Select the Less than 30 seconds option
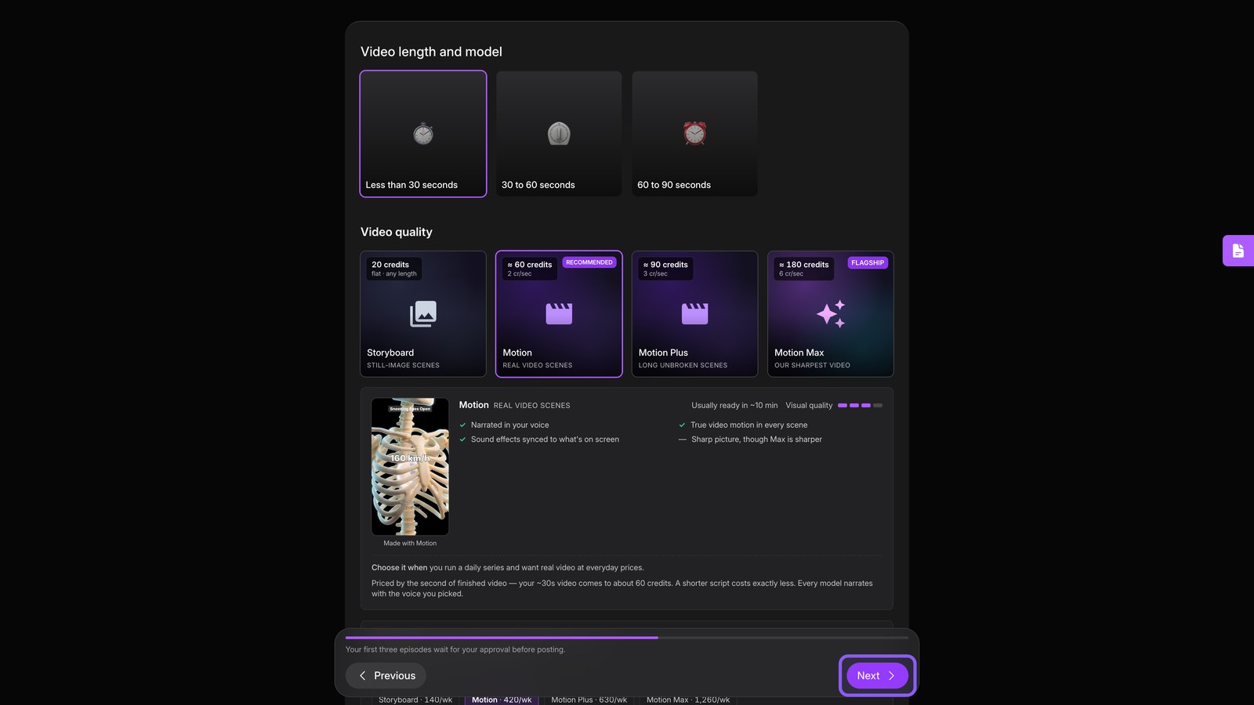Viewport: 1254px width, 705px height. pyautogui.click(x=423, y=134)
